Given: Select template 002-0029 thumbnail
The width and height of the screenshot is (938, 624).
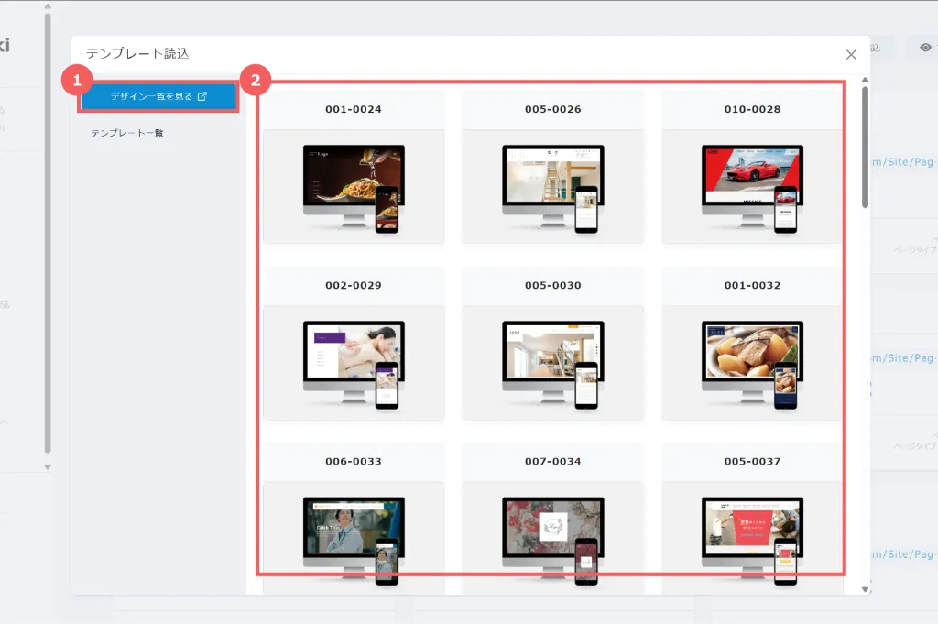Looking at the screenshot, I should 354,362.
